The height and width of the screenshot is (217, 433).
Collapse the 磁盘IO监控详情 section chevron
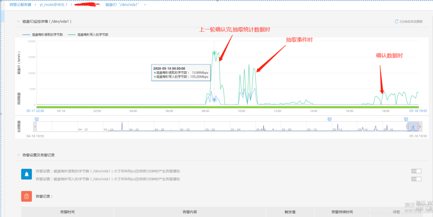(18, 21)
